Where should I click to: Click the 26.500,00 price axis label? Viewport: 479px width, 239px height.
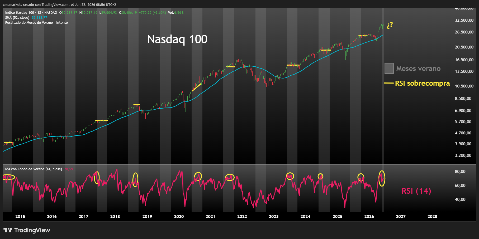click(464, 32)
